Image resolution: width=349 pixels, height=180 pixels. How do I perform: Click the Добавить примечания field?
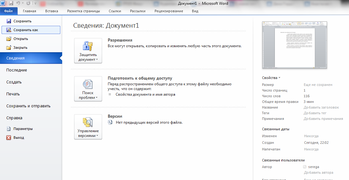(323, 119)
